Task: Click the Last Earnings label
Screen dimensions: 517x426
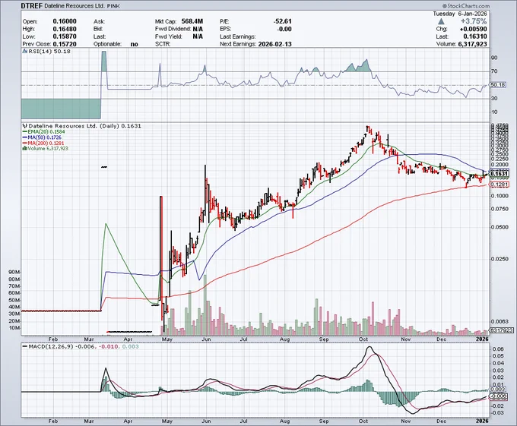Action: (237, 36)
